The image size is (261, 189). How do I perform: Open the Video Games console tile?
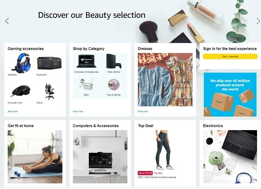click(x=114, y=64)
